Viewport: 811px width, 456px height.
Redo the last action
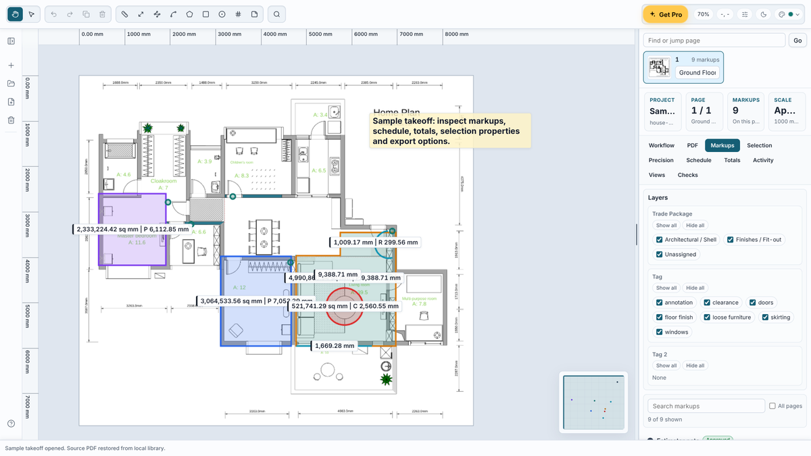point(70,14)
